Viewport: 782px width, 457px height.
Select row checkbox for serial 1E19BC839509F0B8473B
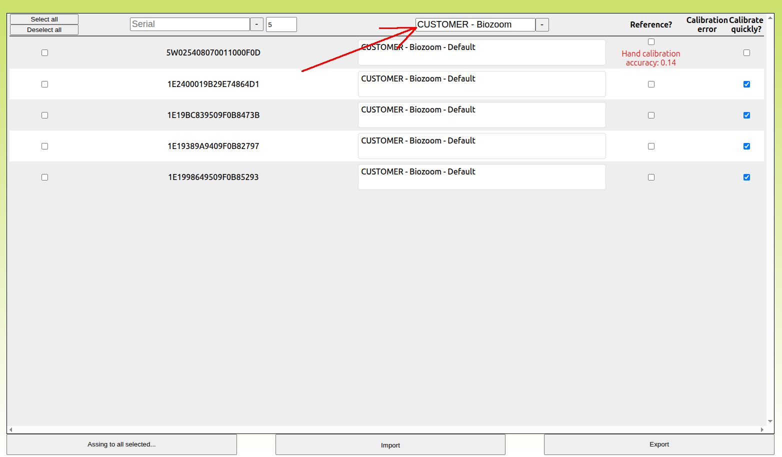click(44, 115)
